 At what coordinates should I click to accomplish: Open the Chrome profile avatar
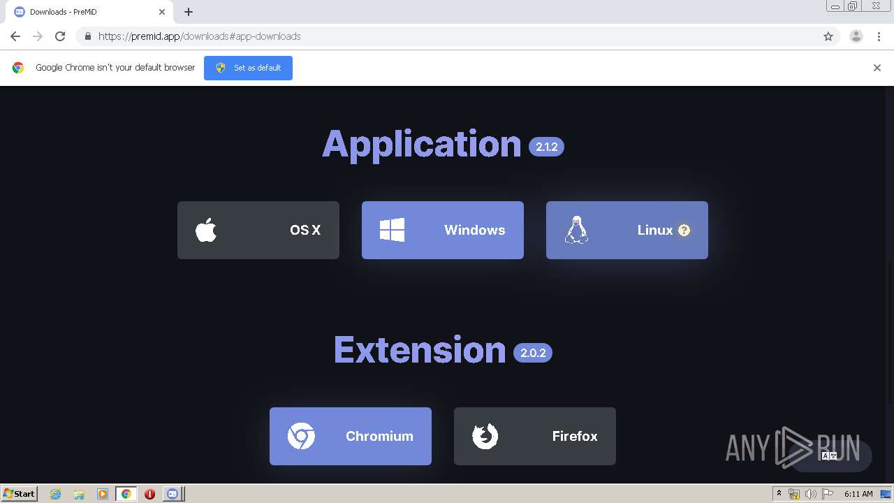coord(856,36)
